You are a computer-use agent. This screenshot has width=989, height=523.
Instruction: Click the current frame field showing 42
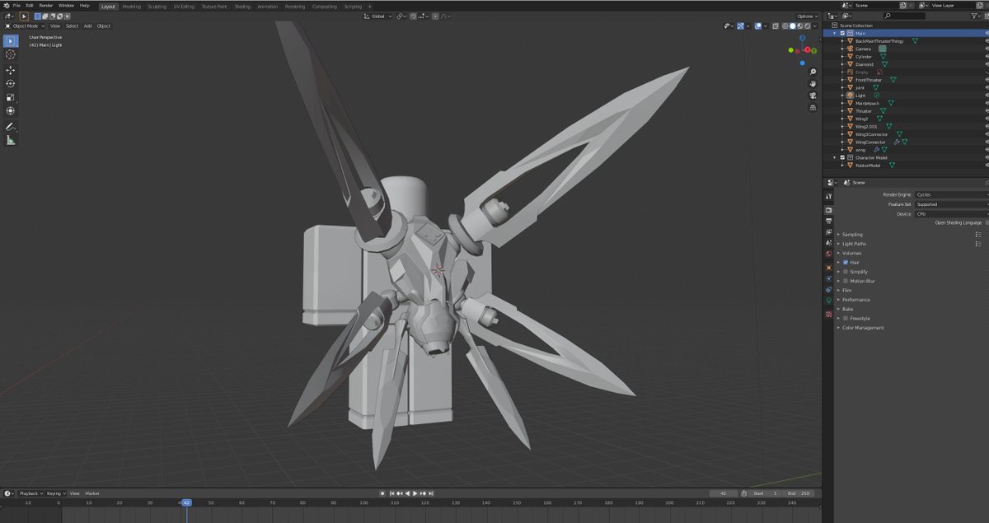723,493
